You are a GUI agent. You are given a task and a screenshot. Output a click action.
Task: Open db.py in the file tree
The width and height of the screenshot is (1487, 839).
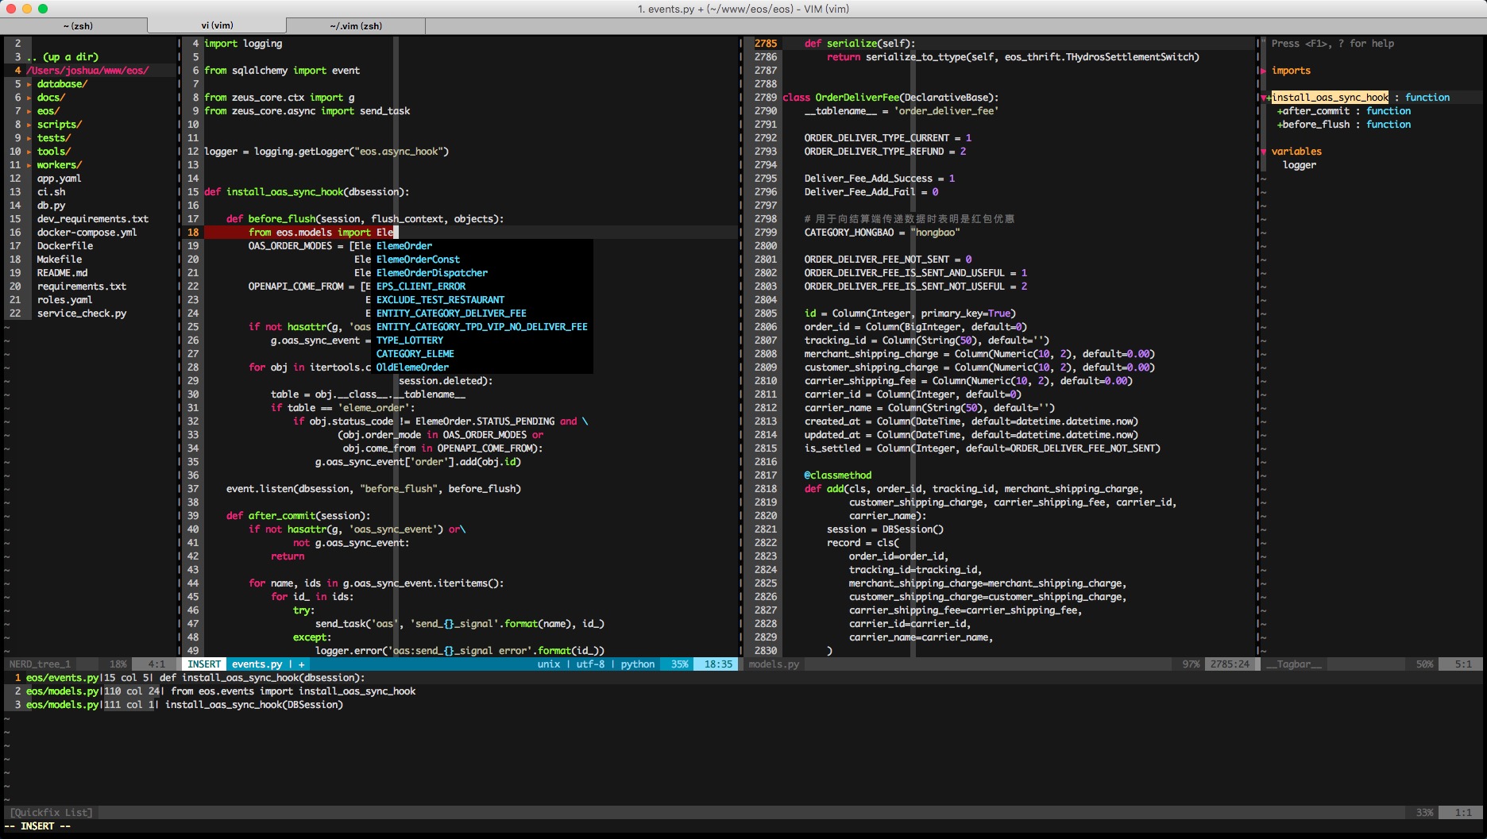(51, 206)
